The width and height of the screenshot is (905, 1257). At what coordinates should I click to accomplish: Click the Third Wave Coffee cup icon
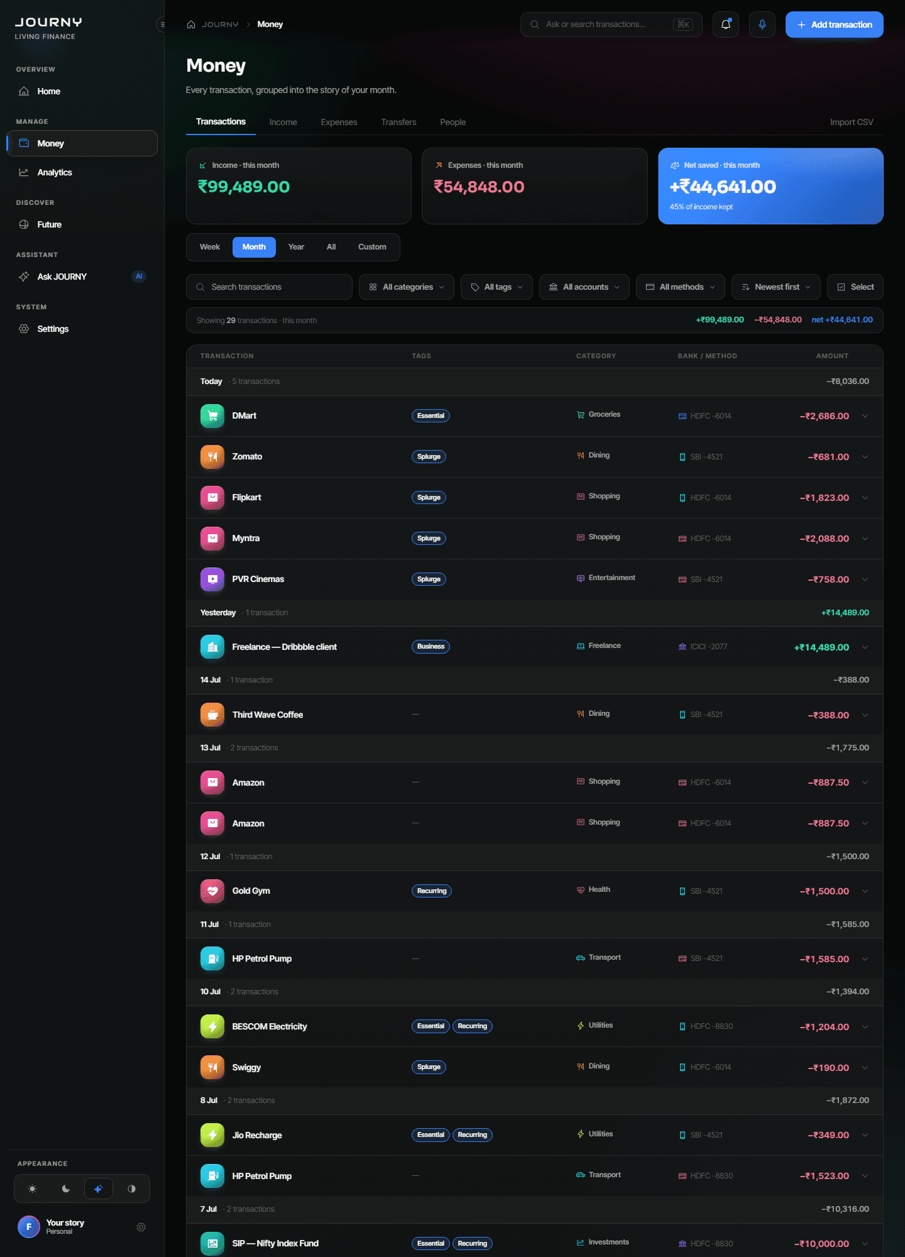[212, 715]
